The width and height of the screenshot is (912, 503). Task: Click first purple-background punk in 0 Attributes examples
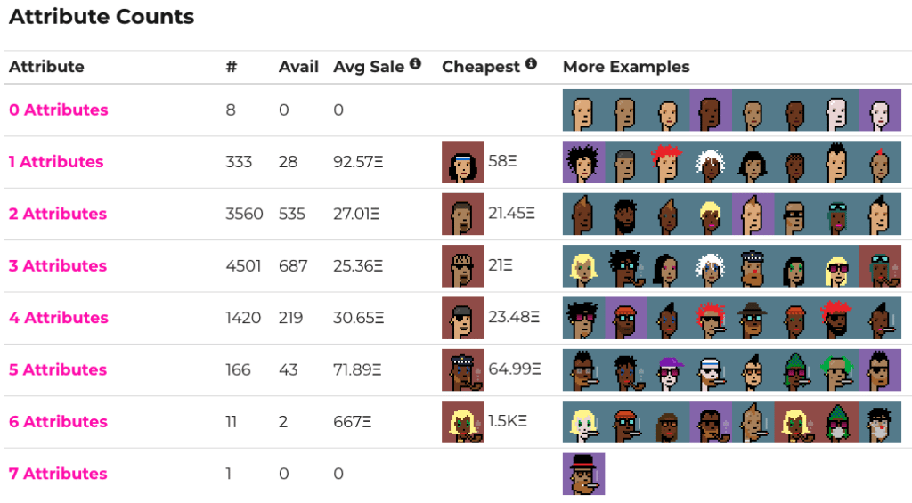[x=711, y=110]
